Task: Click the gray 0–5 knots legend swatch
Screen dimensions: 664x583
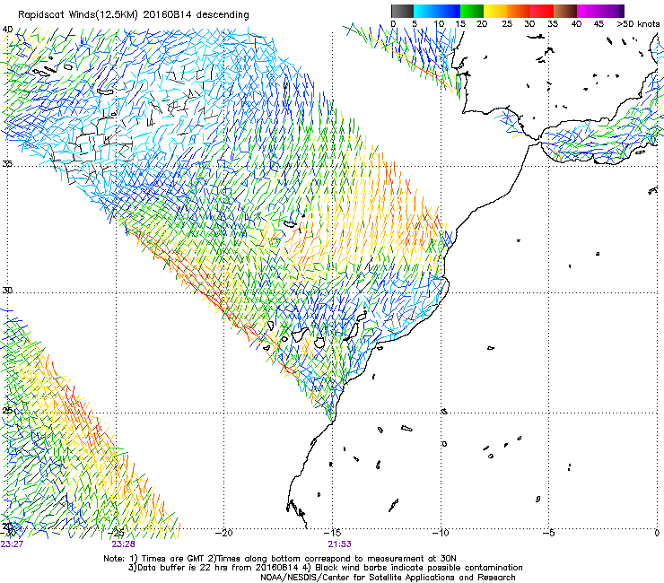Action: click(402, 11)
